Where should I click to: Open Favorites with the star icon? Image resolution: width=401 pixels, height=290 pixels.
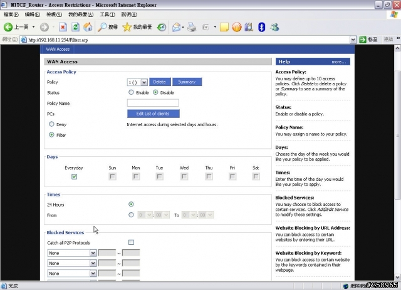click(x=127, y=27)
